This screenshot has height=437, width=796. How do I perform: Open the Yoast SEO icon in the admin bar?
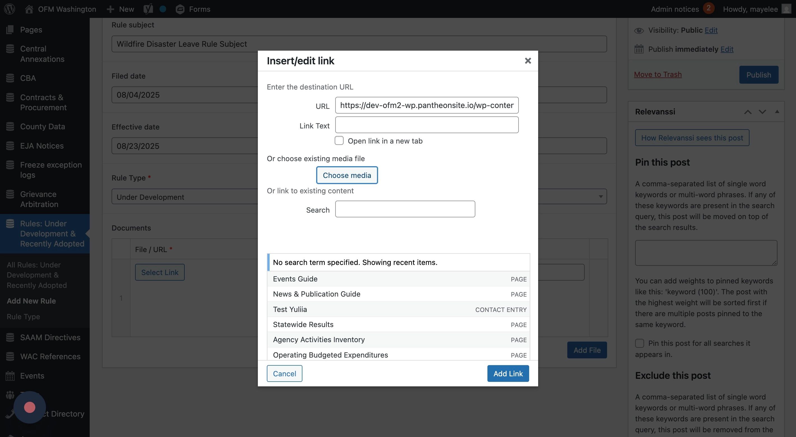[x=148, y=9]
